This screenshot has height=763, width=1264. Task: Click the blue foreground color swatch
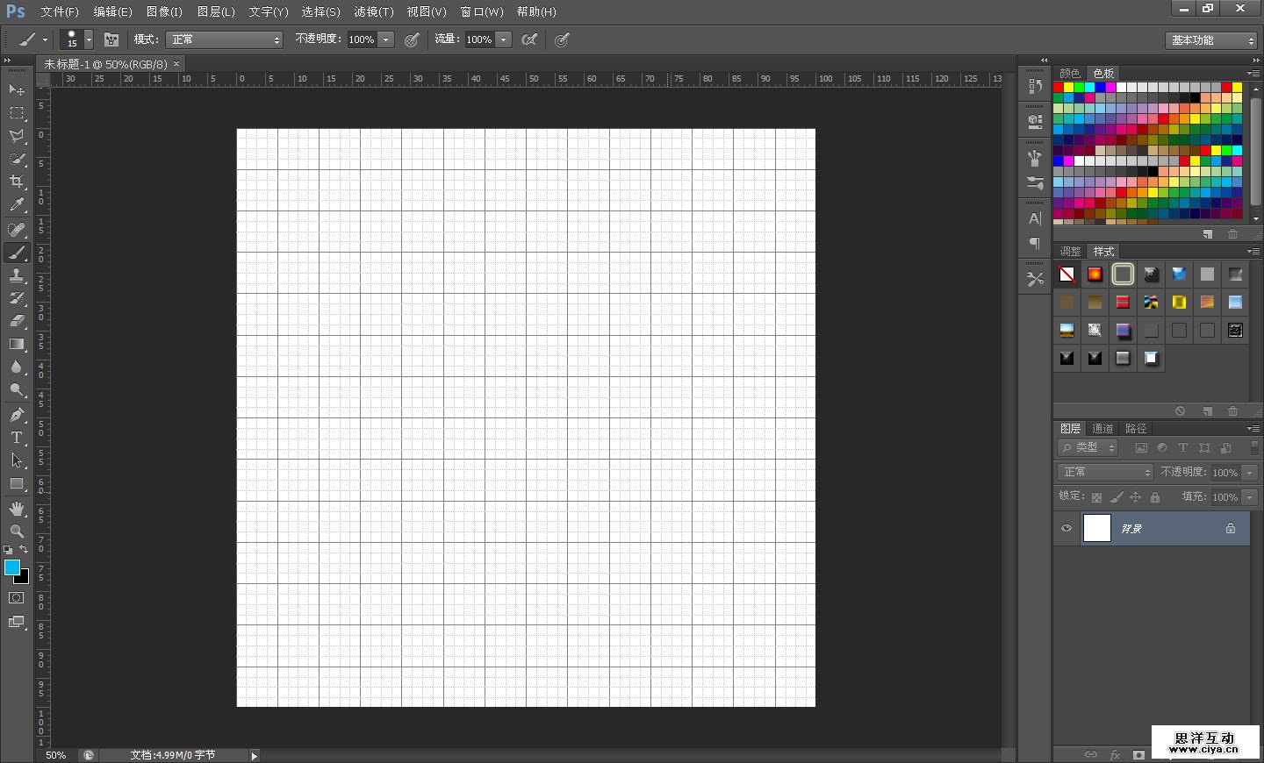pyautogui.click(x=11, y=567)
